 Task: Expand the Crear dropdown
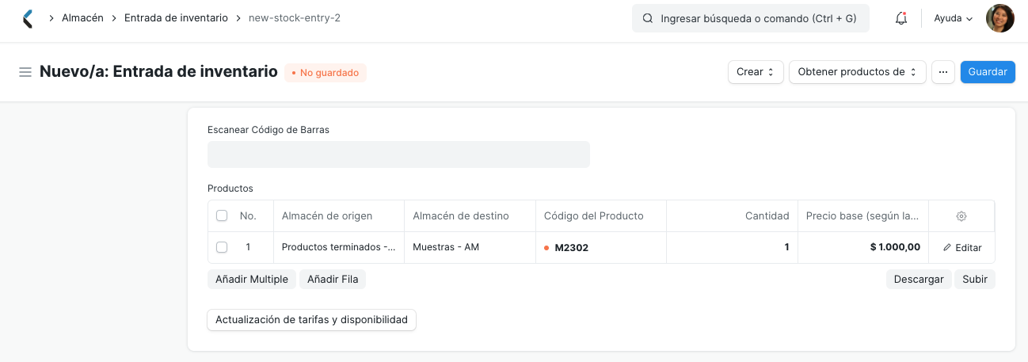(x=756, y=72)
